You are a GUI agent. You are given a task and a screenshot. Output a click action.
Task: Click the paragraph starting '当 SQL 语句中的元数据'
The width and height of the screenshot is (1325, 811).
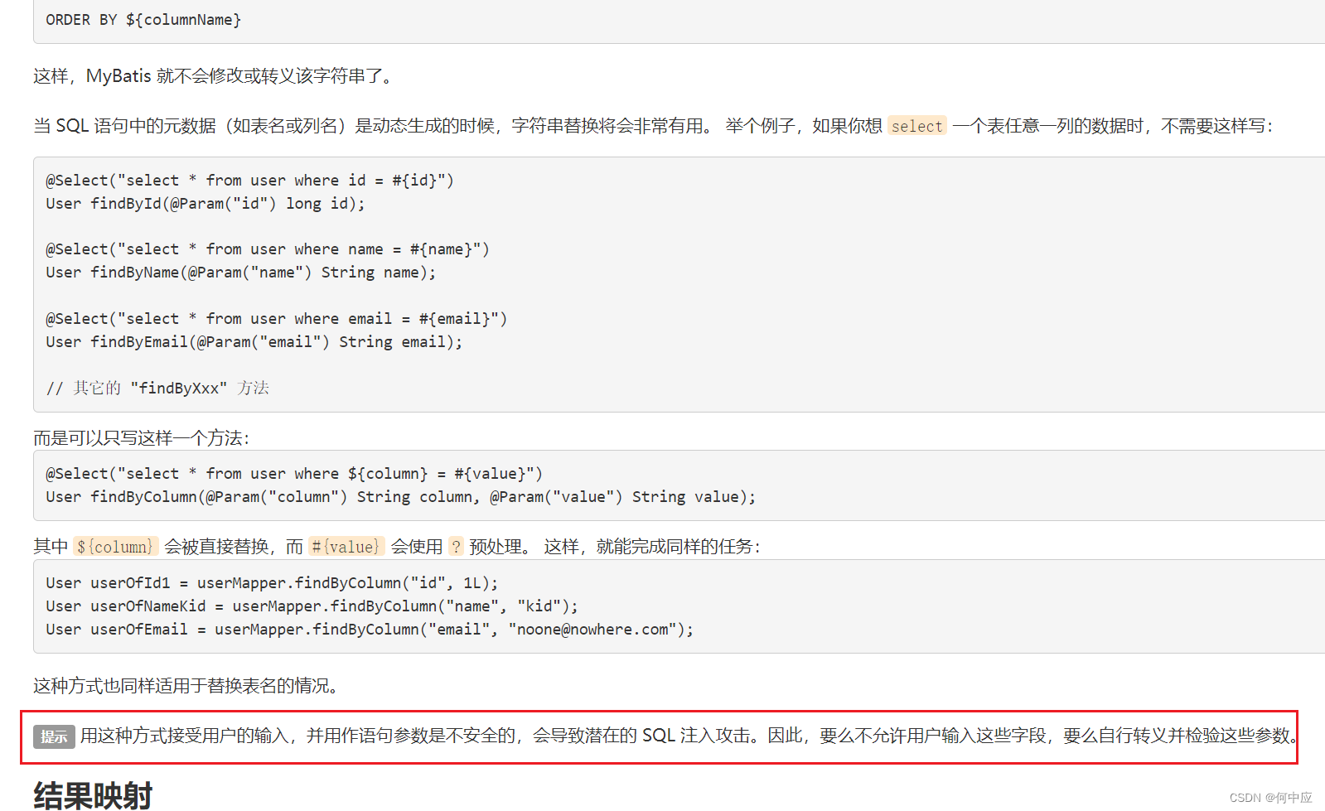tap(653, 126)
